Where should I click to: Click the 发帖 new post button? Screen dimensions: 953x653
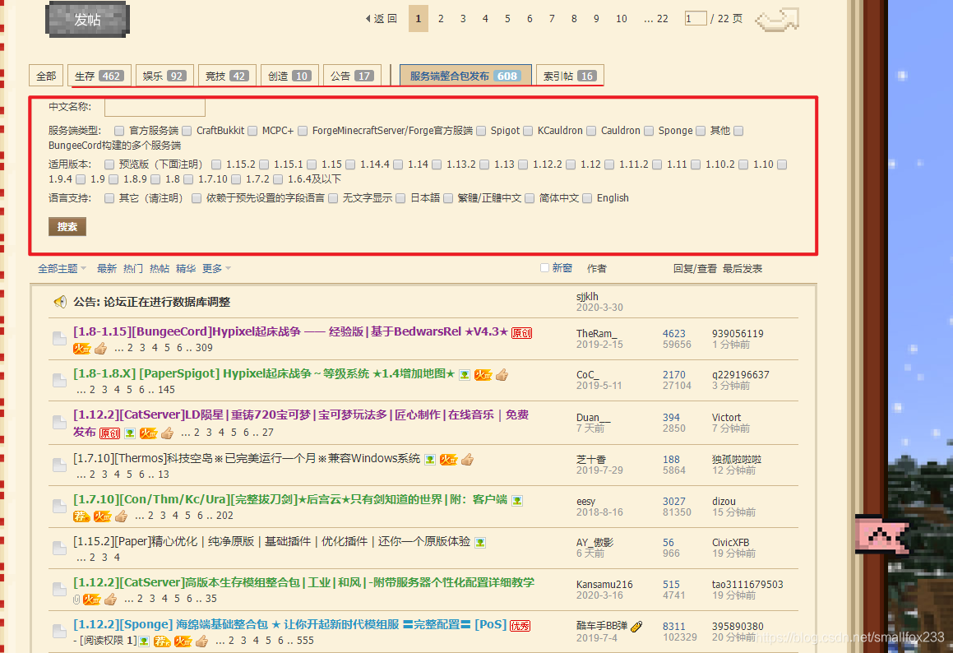(x=87, y=20)
